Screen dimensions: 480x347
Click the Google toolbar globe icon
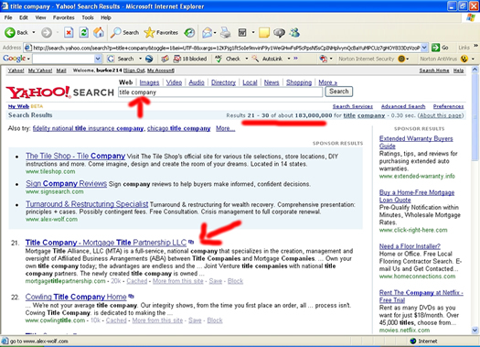(x=149, y=59)
